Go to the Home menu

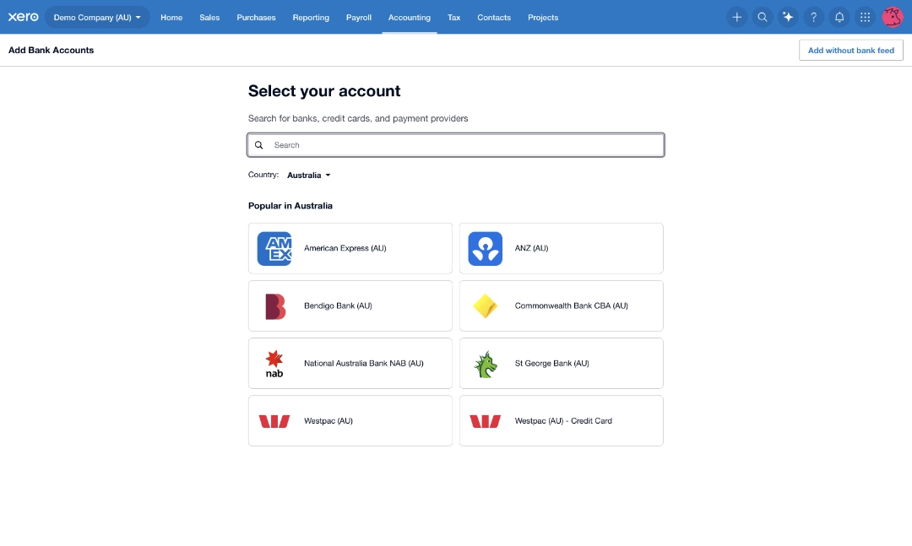(x=171, y=18)
